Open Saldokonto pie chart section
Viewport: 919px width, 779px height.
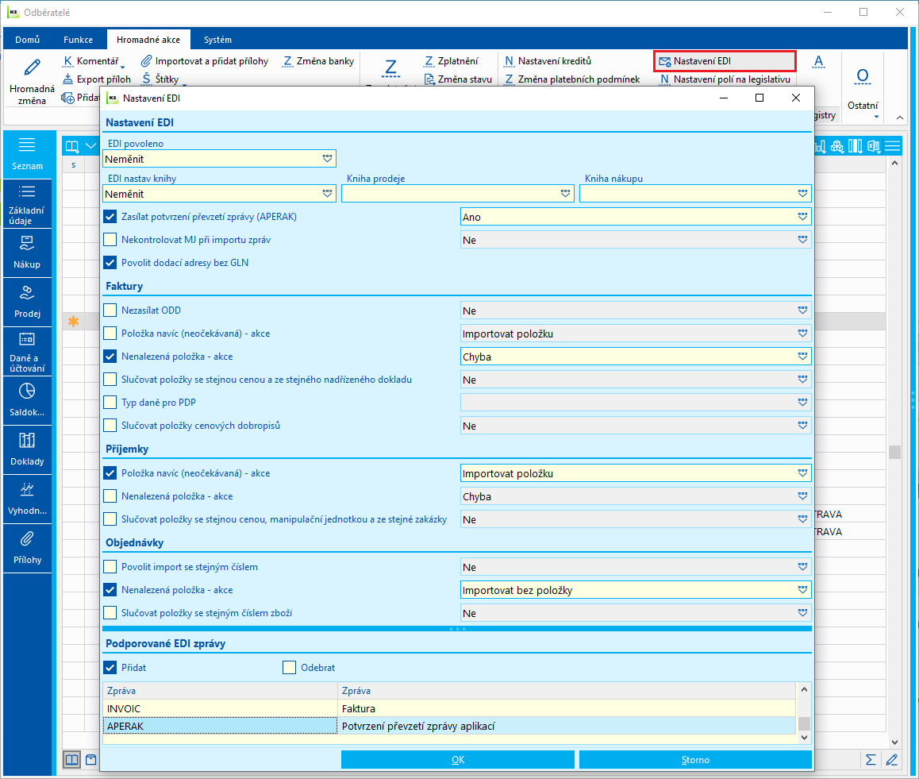tap(27, 401)
